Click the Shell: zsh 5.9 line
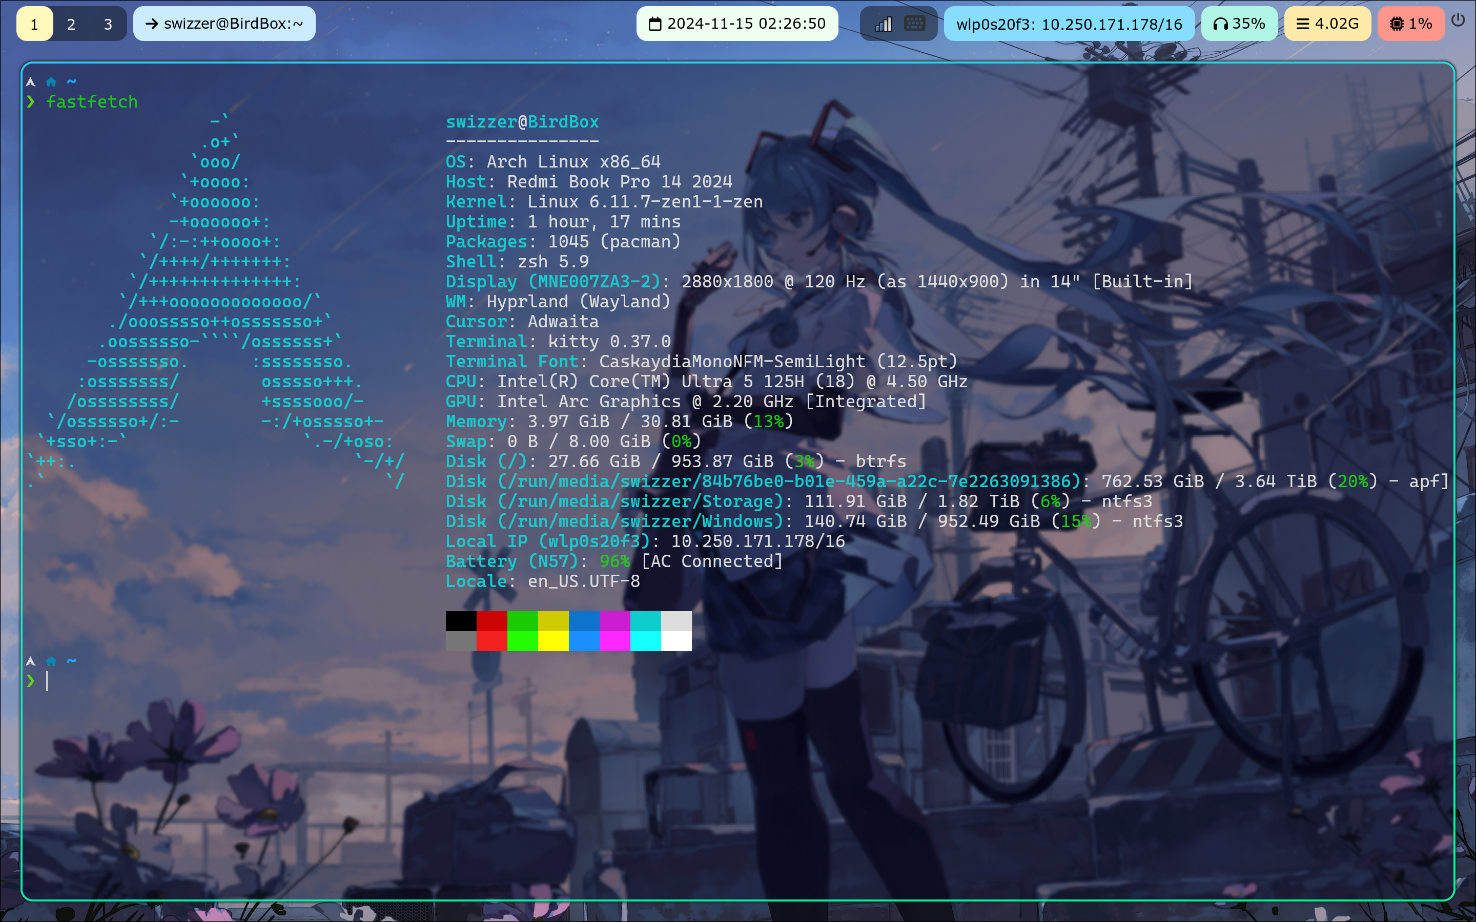Viewport: 1476px width, 922px height. coord(517,262)
